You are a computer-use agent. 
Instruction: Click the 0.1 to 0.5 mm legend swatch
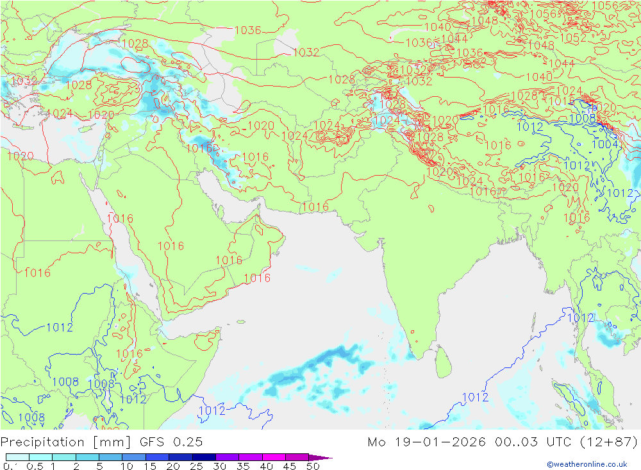coord(17,457)
